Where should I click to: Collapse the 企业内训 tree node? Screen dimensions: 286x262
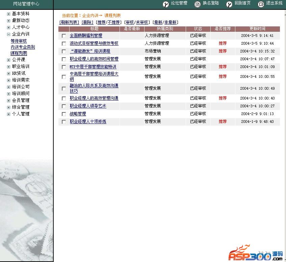click(x=8, y=35)
